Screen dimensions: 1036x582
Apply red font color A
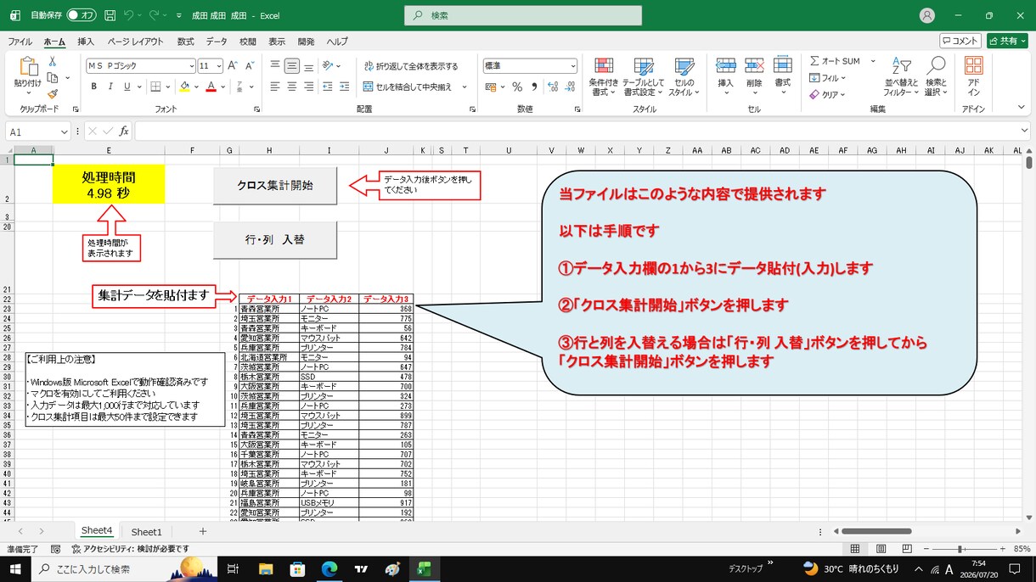(x=211, y=87)
